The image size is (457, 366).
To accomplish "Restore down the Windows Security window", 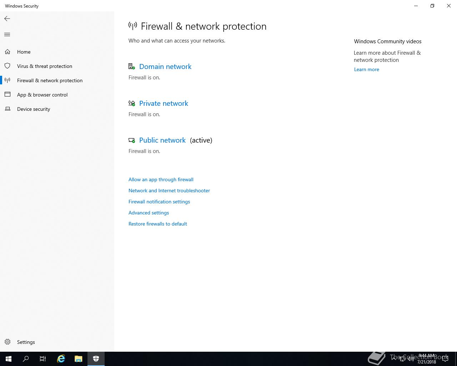I will 432,6.
